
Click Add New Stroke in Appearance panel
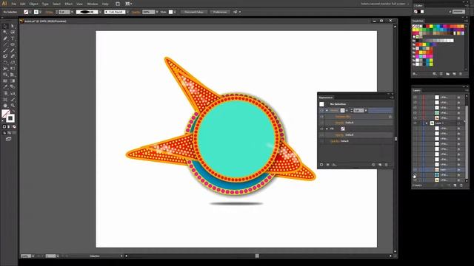pos(321,165)
